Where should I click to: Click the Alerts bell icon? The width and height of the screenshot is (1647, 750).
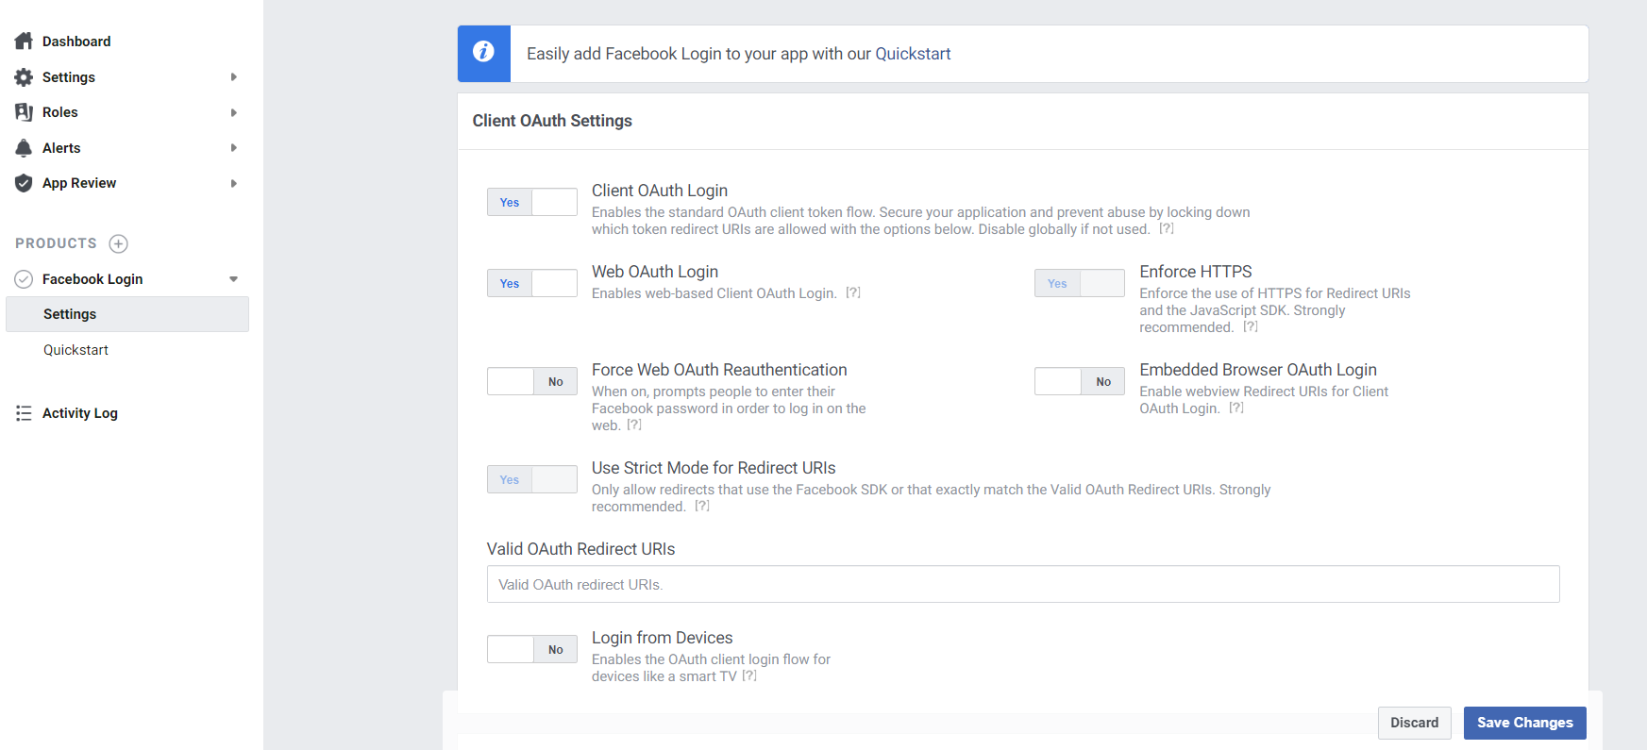coord(24,148)
